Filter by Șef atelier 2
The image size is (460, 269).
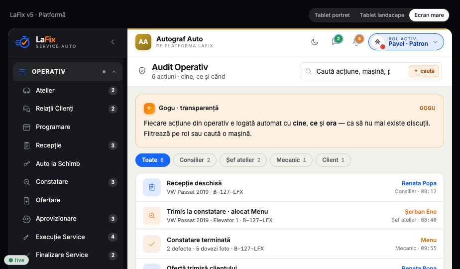coord(243,160)
